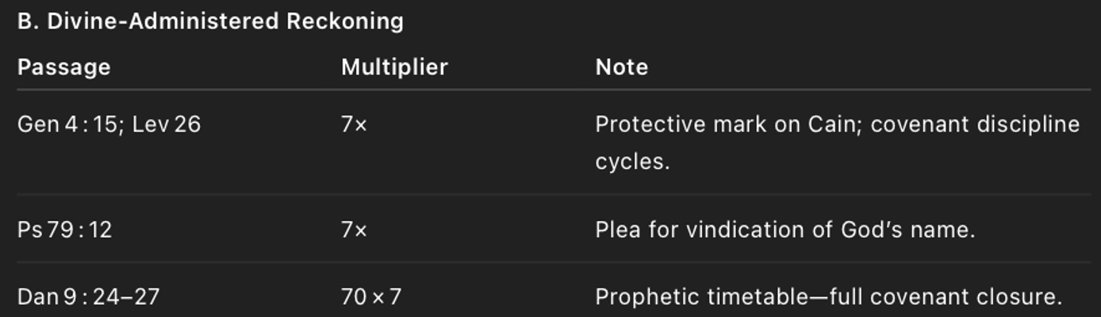Select the "Passage" column header
The image size is (1101, 317).
coord(63,67)
